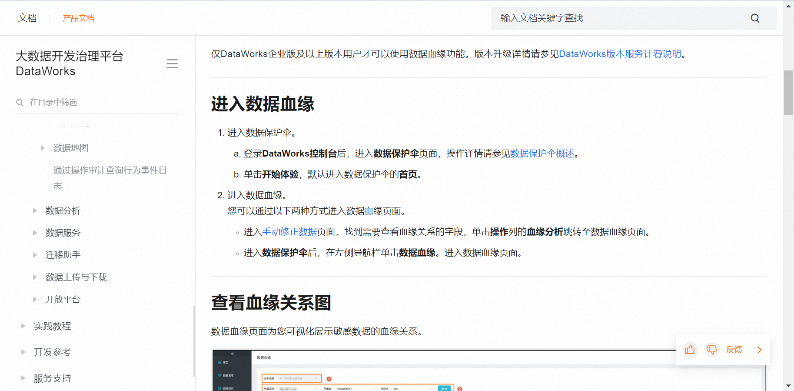Expand the 数据服务 tree node
Viewport: 794px width, 391px height.
(x=35, y=233)
